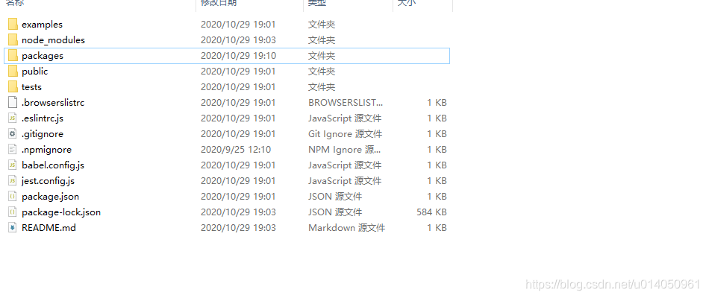Viewport: 706px width, 298px height.
Task: Click the .npmignore file name
Action: coord(46,149)
